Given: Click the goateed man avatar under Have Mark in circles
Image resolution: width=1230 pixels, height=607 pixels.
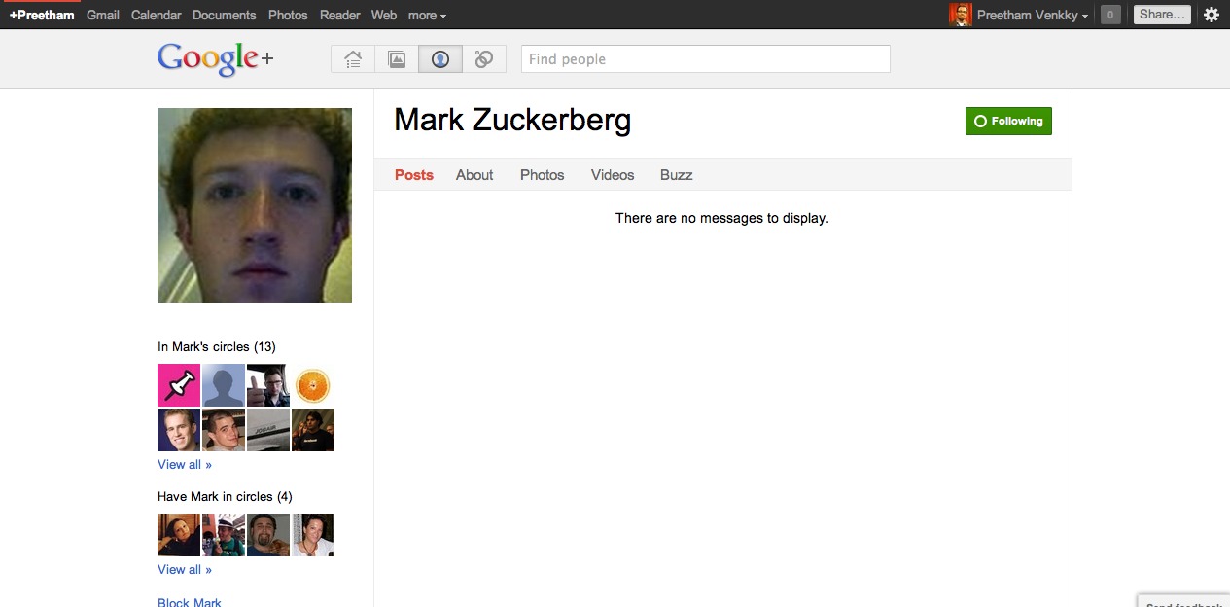Looking at the screenshot, I should (268, 535).
